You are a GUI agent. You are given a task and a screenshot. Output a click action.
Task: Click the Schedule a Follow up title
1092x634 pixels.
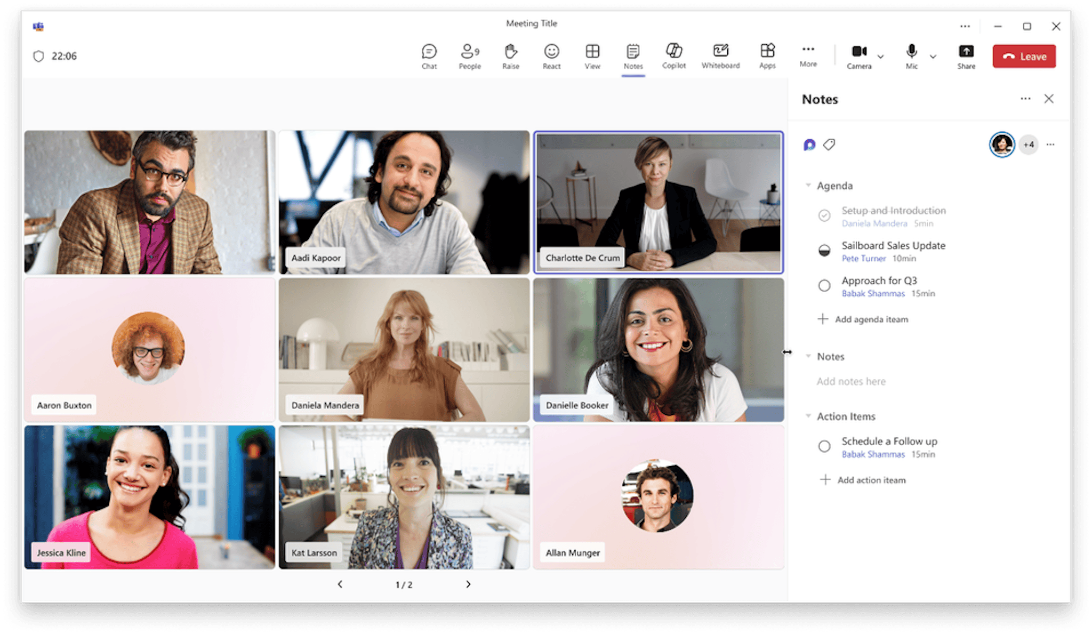[x=889, y=441]
